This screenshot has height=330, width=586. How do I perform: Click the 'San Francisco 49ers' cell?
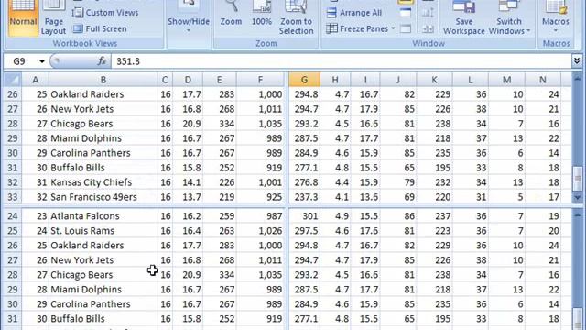coord(103,197)
